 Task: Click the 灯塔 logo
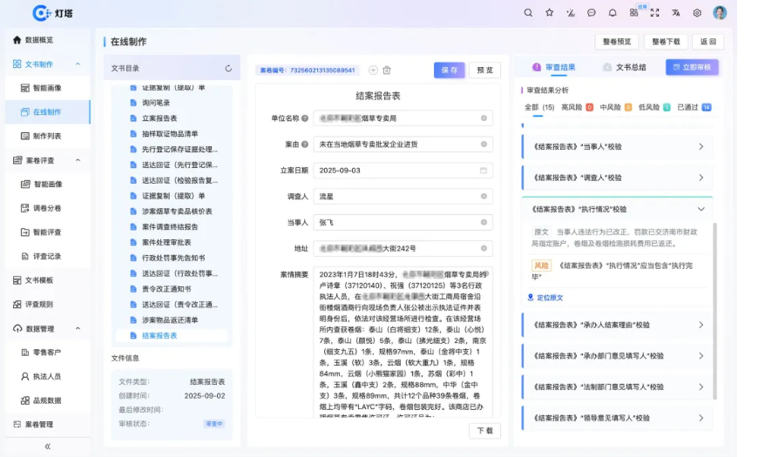[x=52, y=13]
